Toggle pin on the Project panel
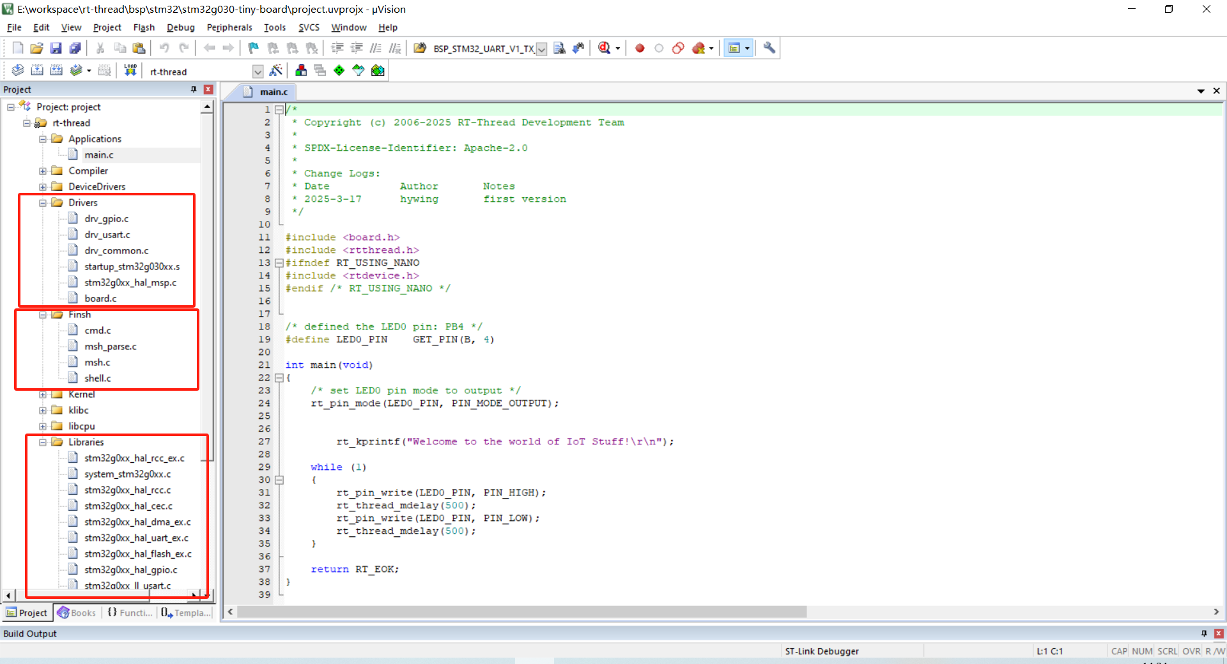 pyautogui.click(x=194, y=89)
